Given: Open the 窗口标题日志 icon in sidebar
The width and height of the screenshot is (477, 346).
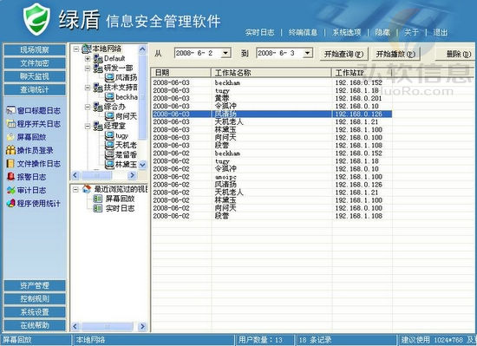Looking at the screenshot, I should click(10, 110).
